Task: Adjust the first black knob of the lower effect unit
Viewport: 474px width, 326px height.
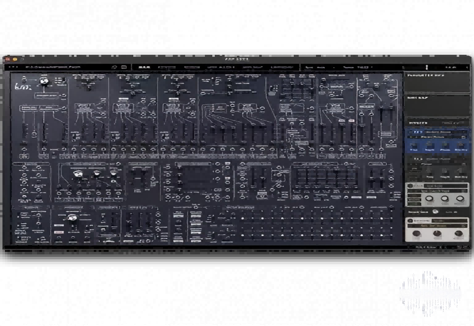Action: tap(417, 234)
